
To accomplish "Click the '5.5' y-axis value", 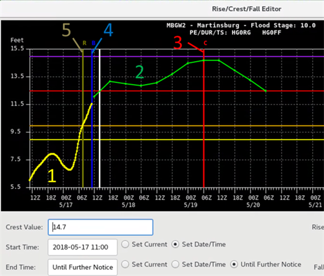I will (15, 187).
